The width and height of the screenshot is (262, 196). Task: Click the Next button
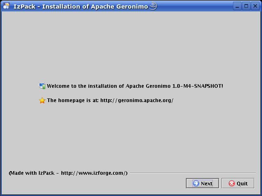(202, 183)
